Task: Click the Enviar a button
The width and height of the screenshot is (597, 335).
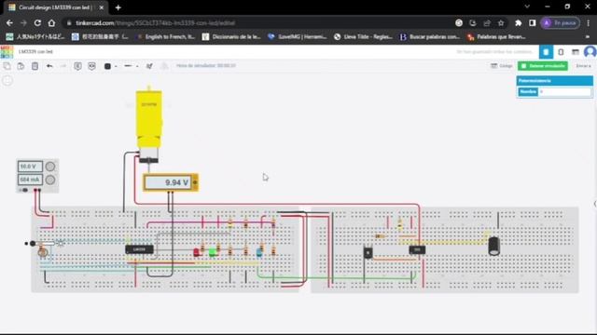Action: [583, 66]
